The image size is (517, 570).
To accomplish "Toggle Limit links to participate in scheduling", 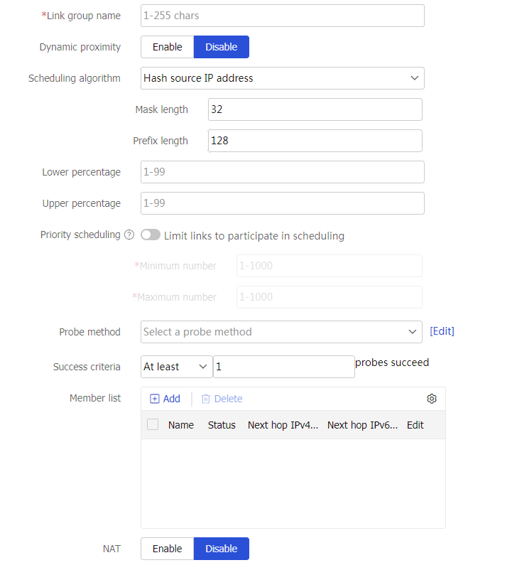I will click(x=151, y=235).
